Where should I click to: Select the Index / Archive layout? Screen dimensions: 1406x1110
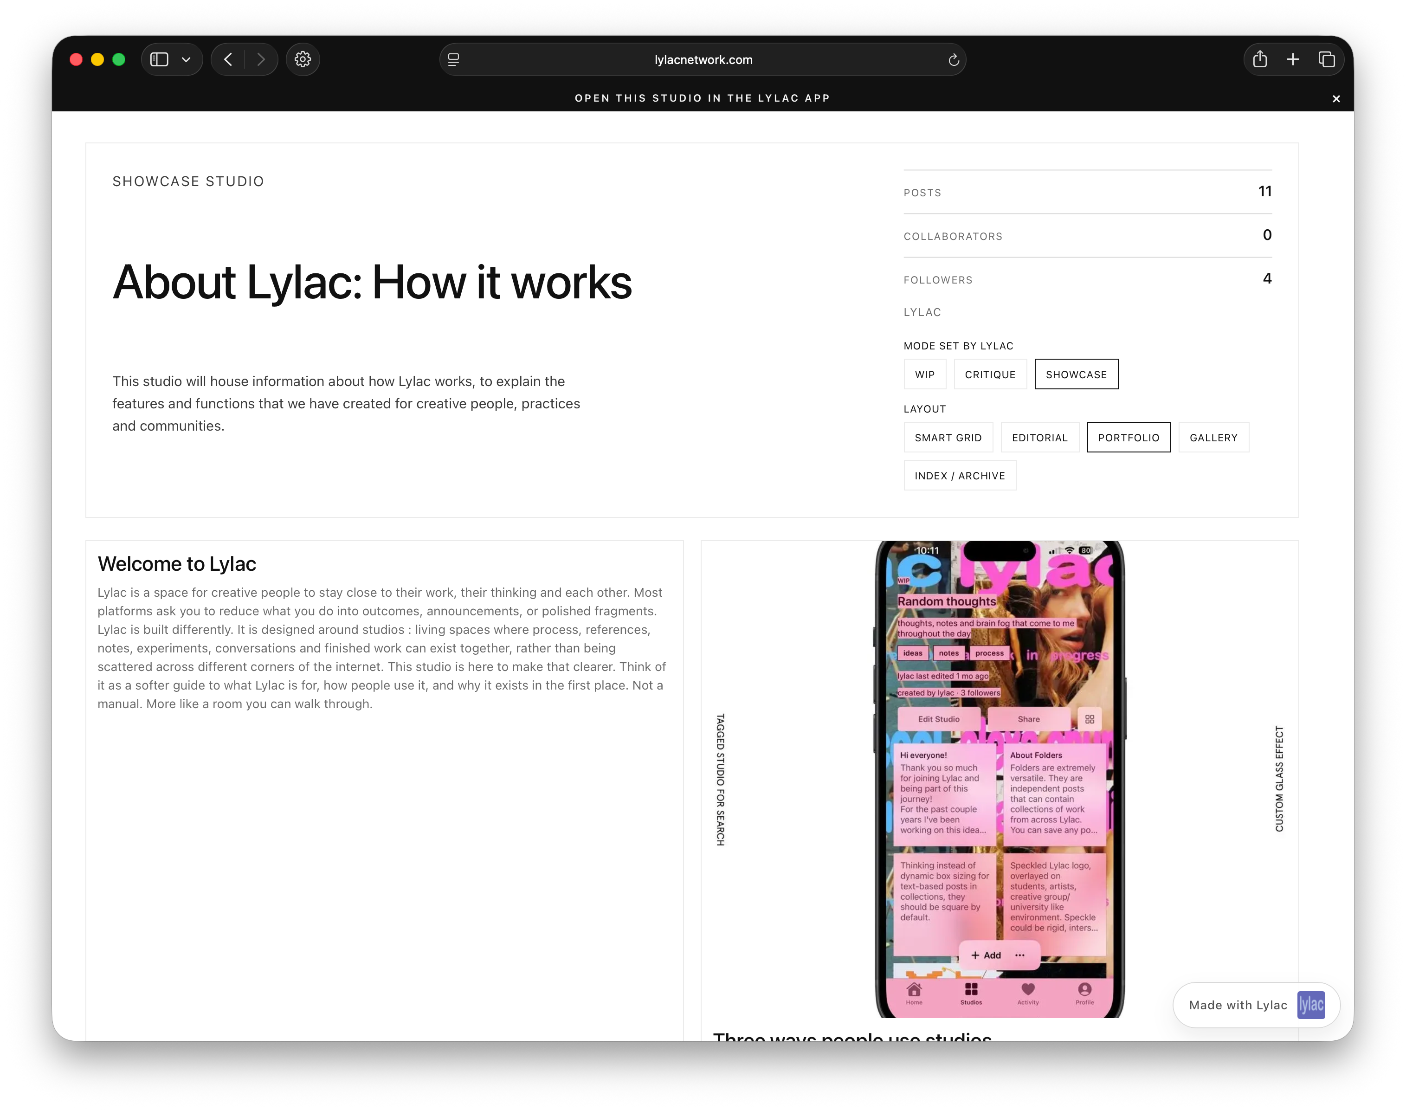click(x=959, y=475)
